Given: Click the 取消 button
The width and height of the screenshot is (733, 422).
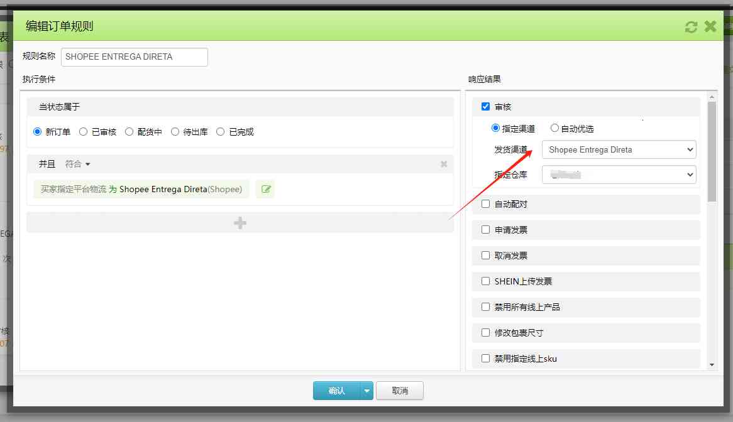Looking at the screenshot, I should coord(400,391).
